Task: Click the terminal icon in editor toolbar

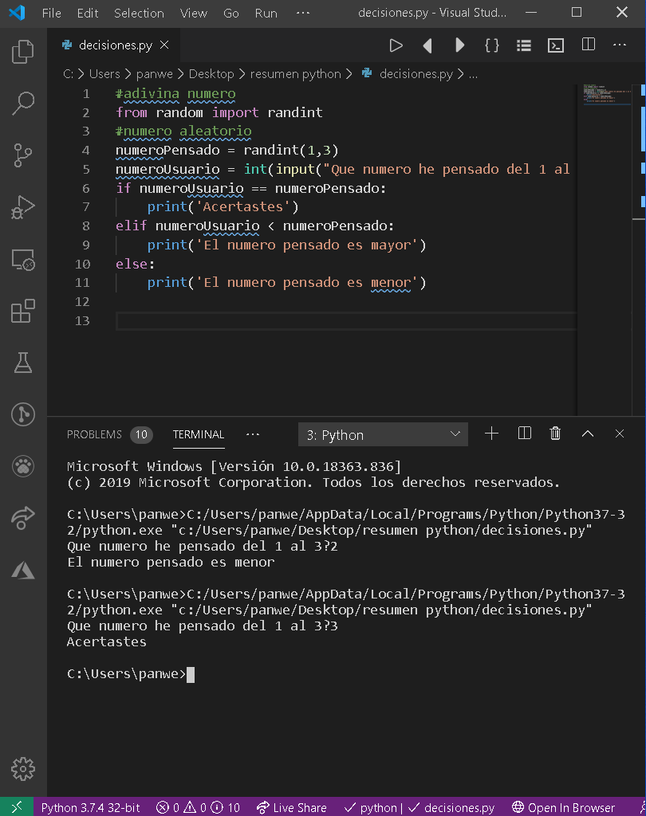Action: click(556, 45)
